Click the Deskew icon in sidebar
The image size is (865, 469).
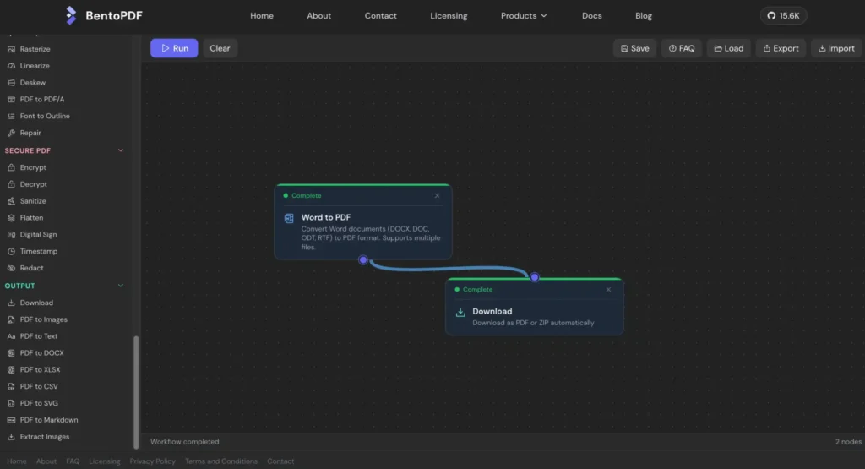coord(11,83)
